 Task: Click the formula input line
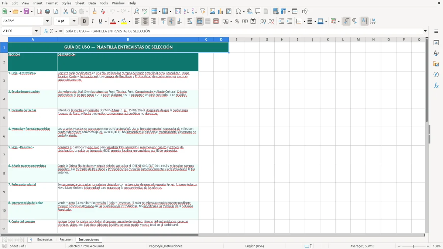[x=243, y=31]
